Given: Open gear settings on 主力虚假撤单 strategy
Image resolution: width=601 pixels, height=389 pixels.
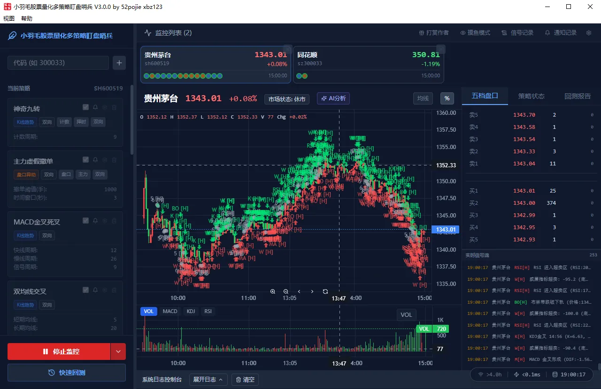Looking at the screenshot, I should coord(104,160).
